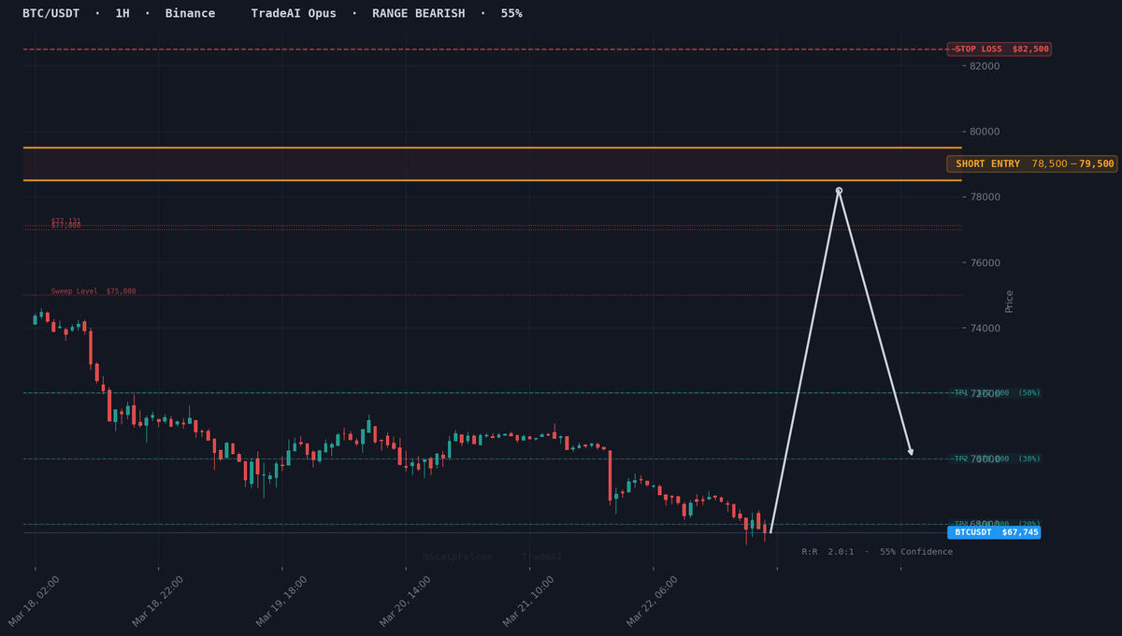The height and width of the screenshot is (636, 1122).
Task: Click the Sweep Level $75,000 label
Action: [93, 291]
